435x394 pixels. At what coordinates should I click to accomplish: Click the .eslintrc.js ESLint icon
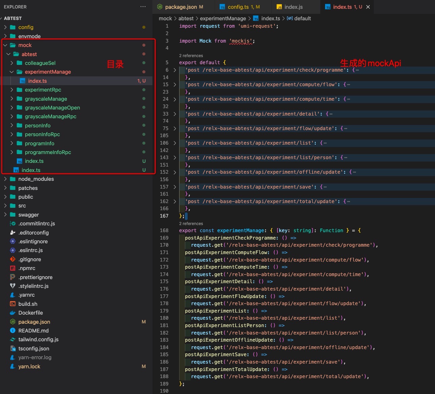click(13, 250)
